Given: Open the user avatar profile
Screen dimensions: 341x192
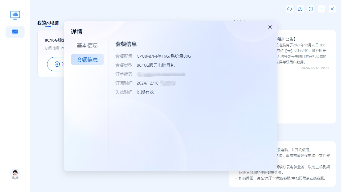Looking at the screenshot, I should point(15,174).
